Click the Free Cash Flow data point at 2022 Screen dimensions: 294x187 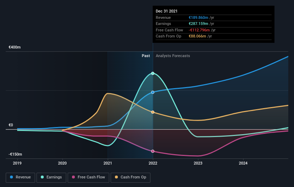153,151
